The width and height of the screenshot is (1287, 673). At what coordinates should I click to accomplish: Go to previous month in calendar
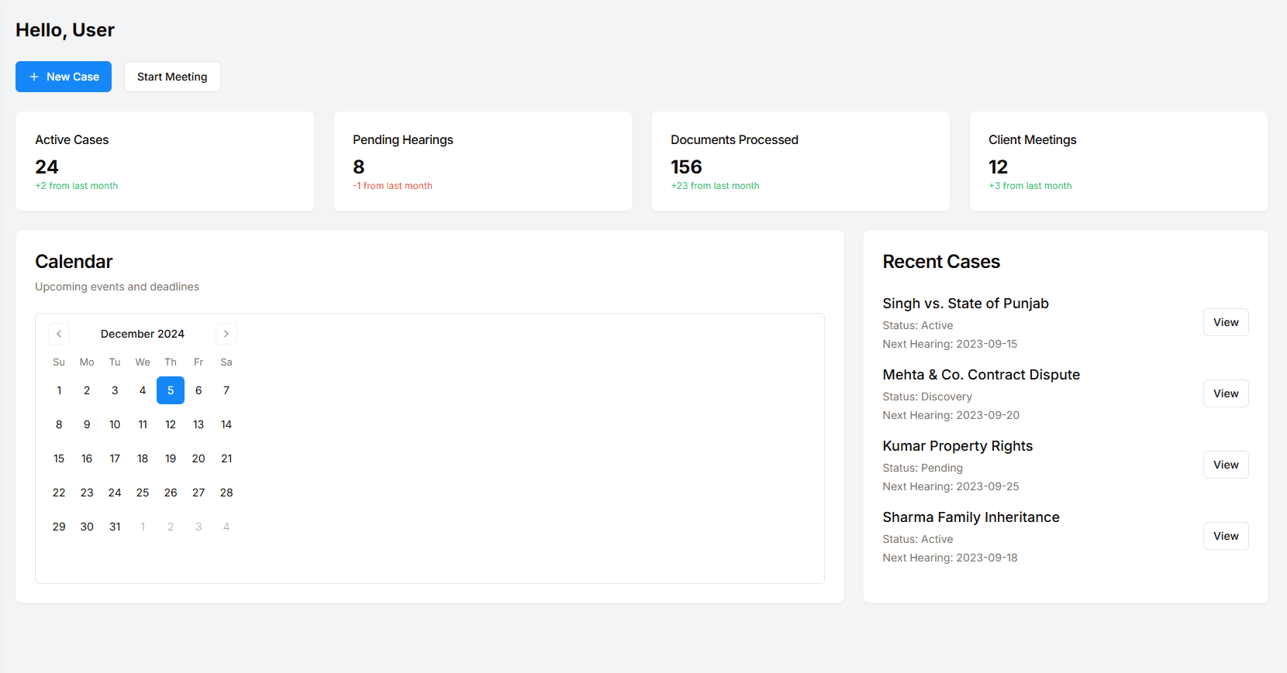coord(59,334)
